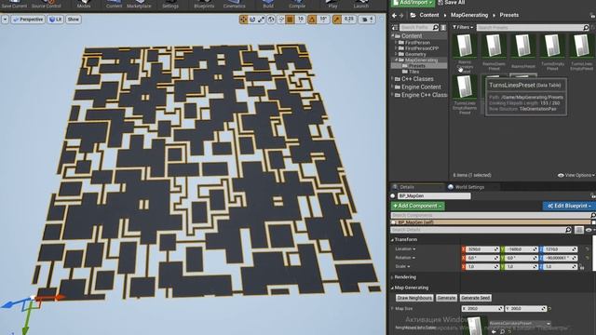Toggle grid snapping in the viewport

coord(290,20)
